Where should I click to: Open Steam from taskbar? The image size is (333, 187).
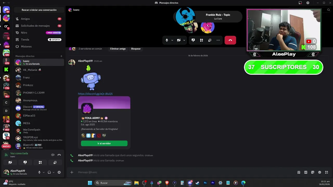coord(197,183)
